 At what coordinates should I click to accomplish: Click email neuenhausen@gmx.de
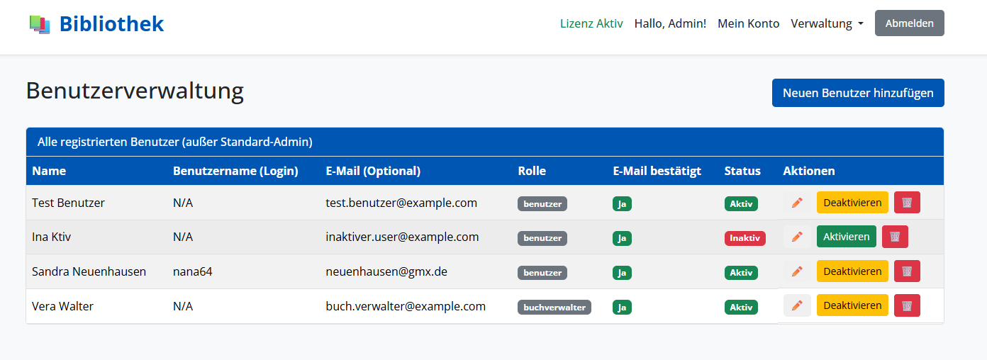tap(386, 271)
